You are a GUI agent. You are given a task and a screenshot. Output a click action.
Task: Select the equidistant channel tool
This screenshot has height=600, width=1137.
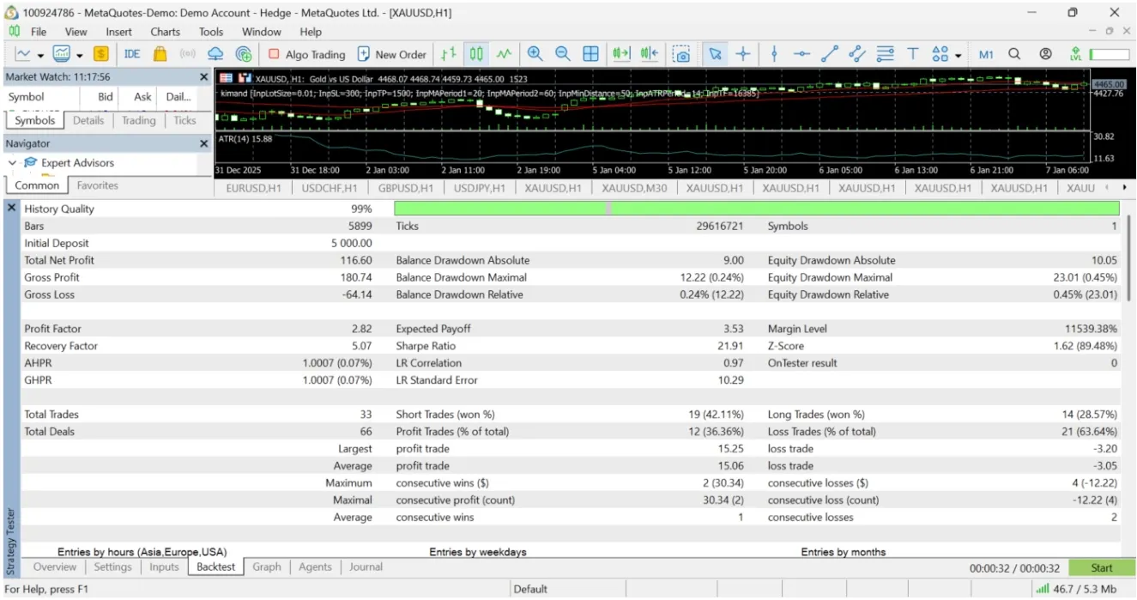pos(857,54)
